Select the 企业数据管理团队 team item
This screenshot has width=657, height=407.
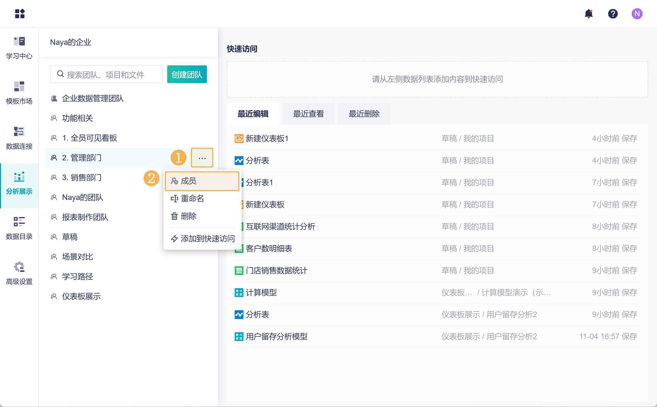pos(93,98)
